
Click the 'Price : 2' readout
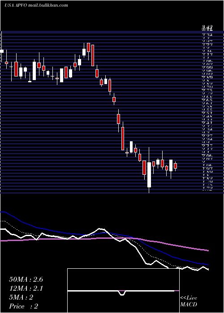23,306
